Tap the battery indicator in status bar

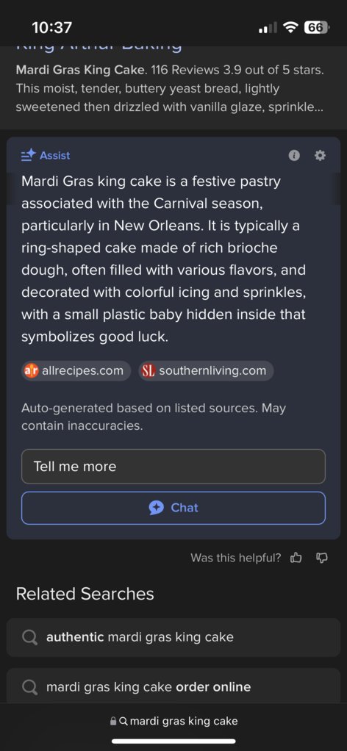(316, 27)
